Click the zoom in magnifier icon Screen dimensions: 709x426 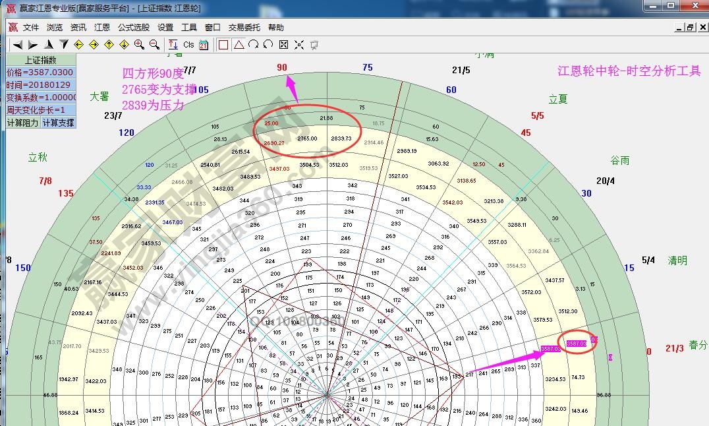pos(139,45)
